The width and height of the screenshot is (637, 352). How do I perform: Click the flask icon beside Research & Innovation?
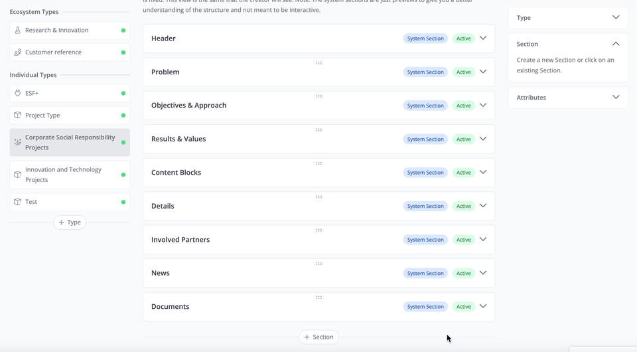pos(17,30)
